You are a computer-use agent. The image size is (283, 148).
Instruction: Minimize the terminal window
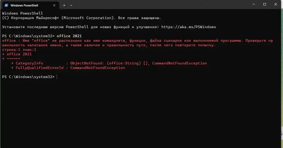[x=254, y=4]
